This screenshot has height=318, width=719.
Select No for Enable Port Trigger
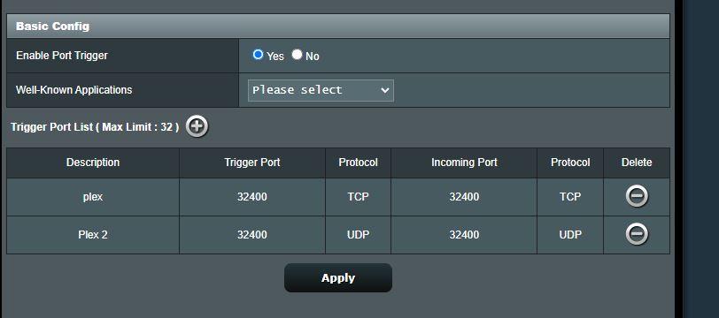[298, 55]
